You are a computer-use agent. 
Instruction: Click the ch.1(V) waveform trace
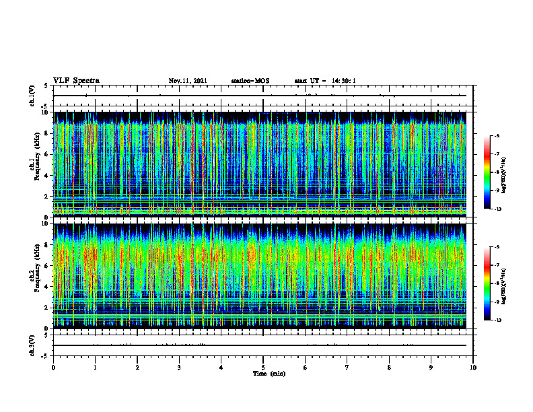tap(260, 96)
